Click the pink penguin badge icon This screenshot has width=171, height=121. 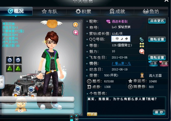click(x=76, y=33)
